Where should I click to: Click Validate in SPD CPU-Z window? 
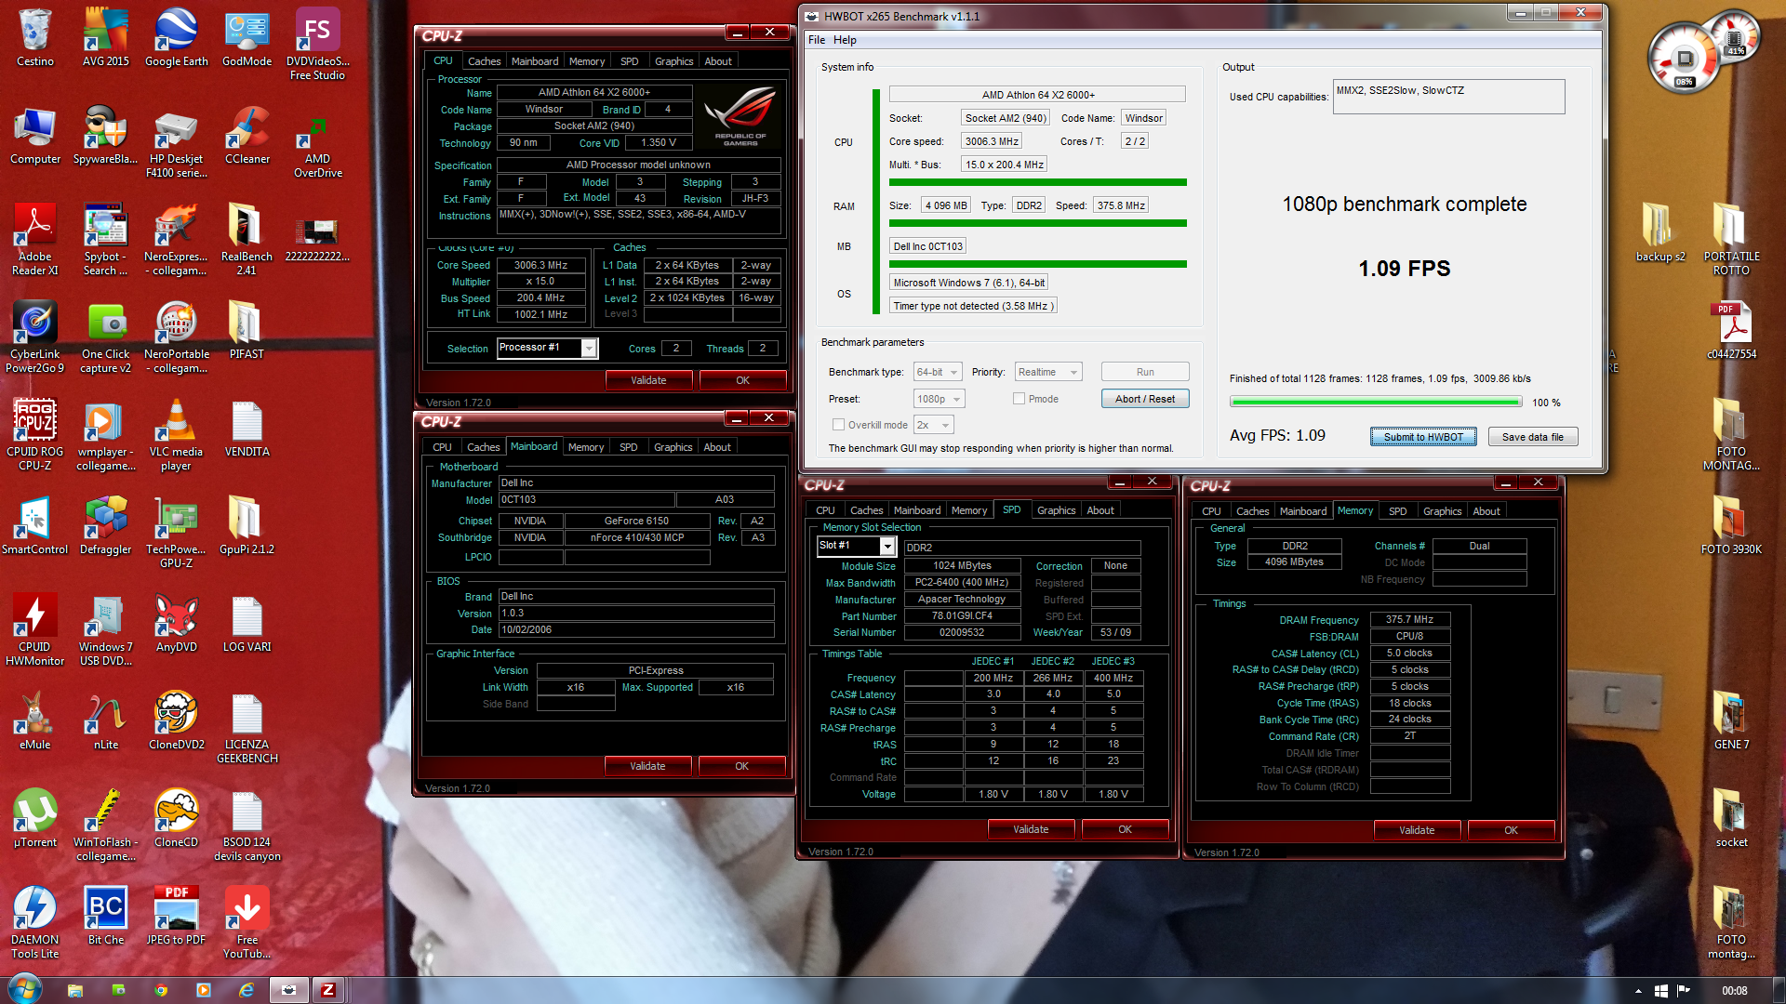1031,829
